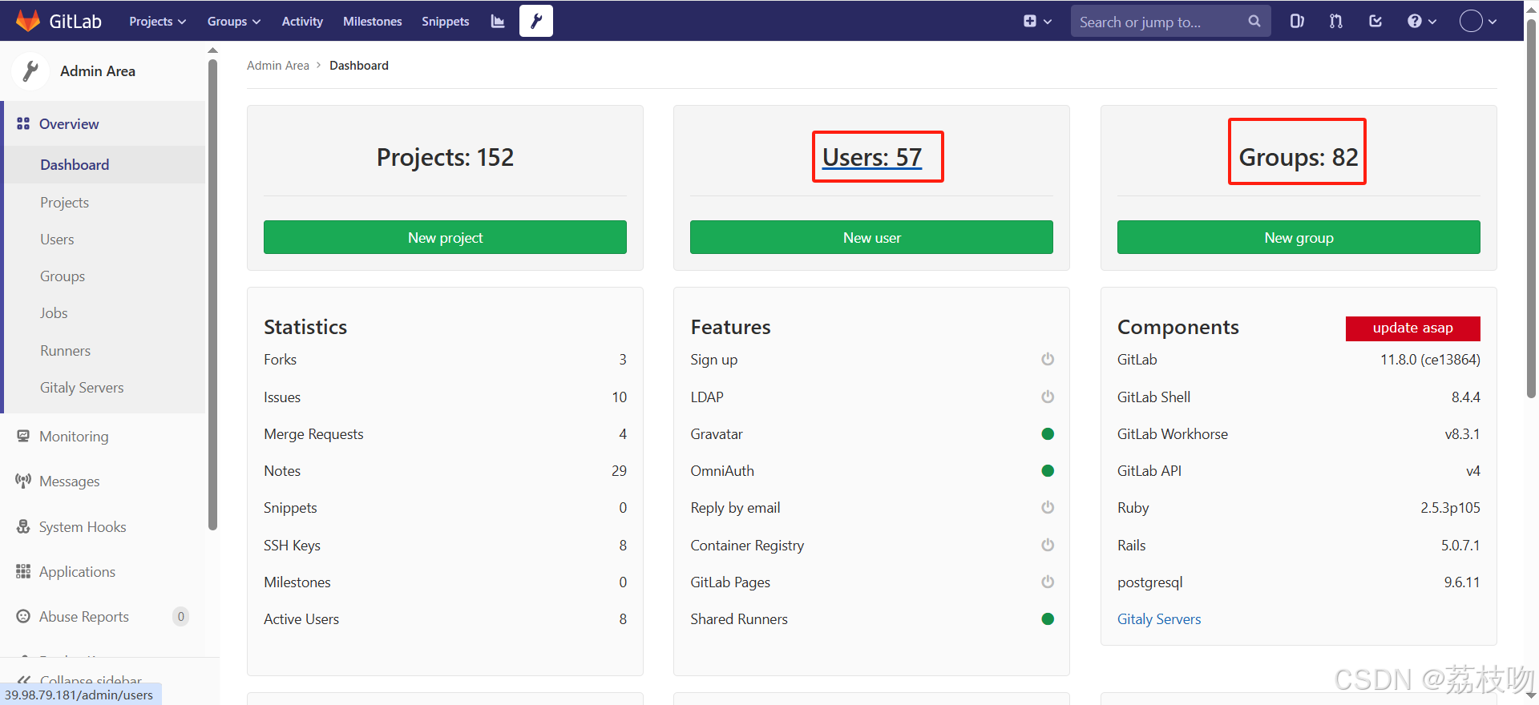Open Milestones in the top navbar
This screenshot has width=1539, height=705.
pyautogui.click(x=373, y=22)
